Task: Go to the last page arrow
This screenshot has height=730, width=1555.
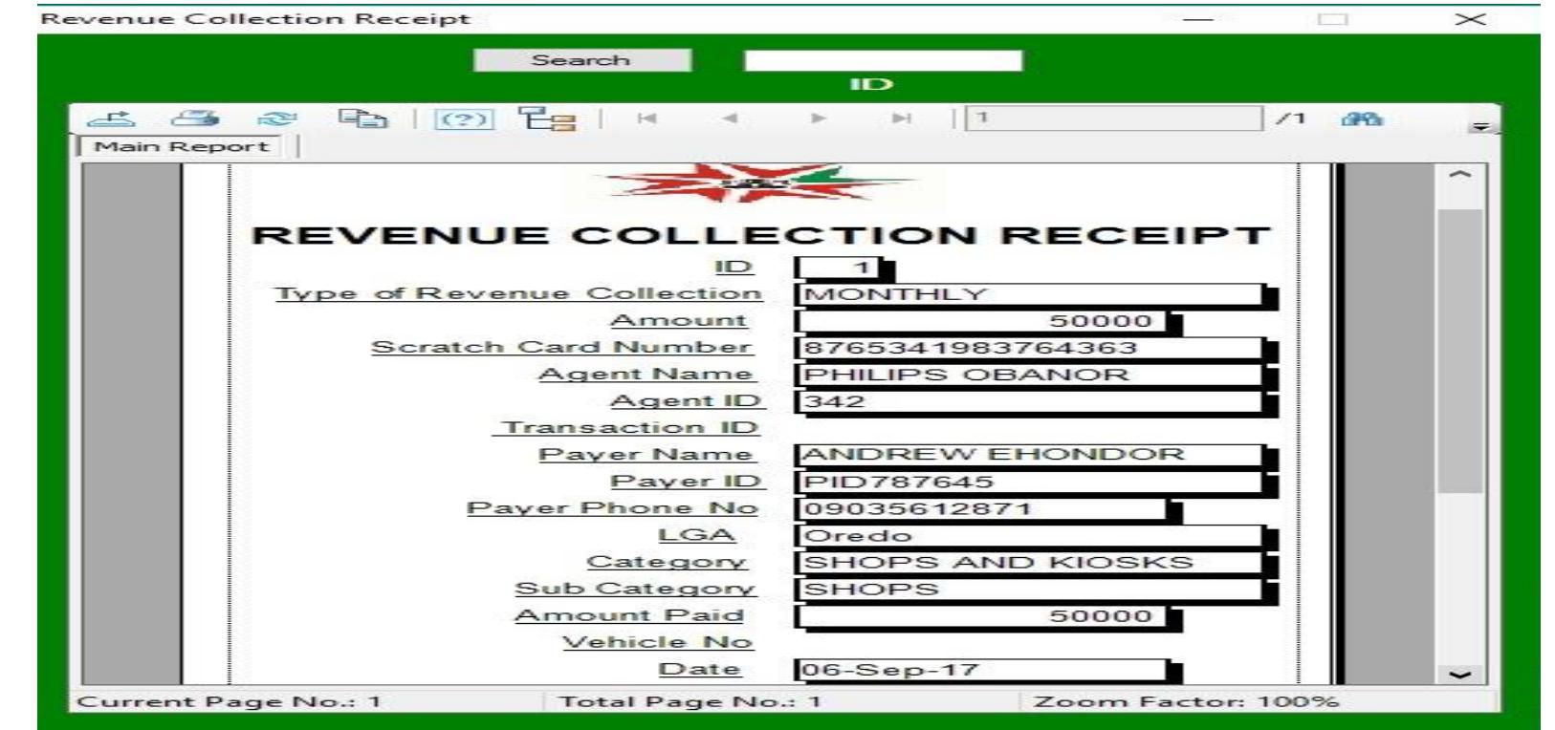Action: coord(901,118)
